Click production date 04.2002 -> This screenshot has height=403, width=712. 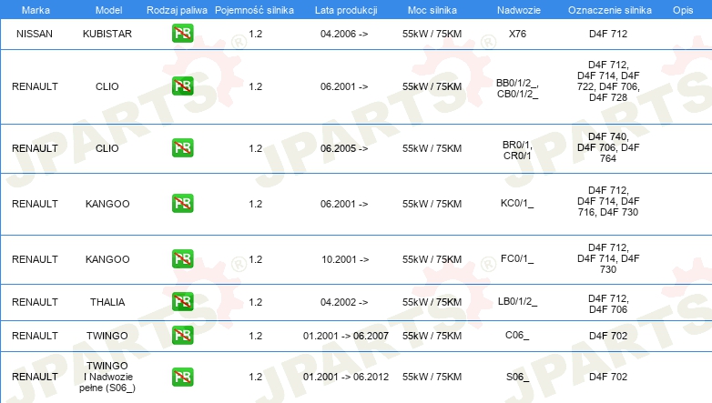click(x=344, y=302)
